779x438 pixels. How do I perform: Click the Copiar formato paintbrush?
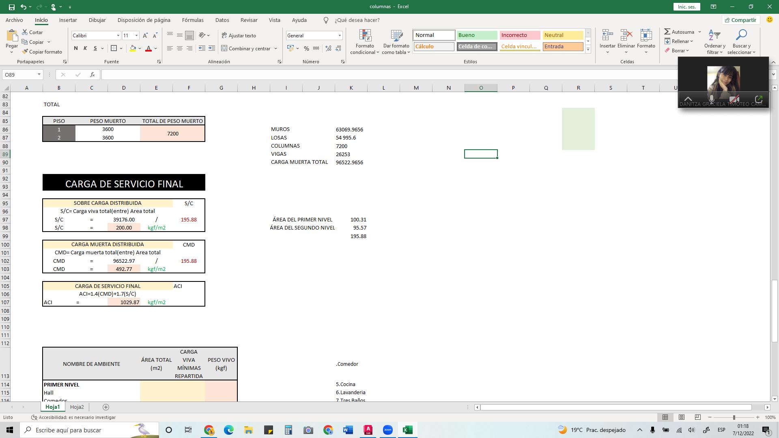pos(25,52)
